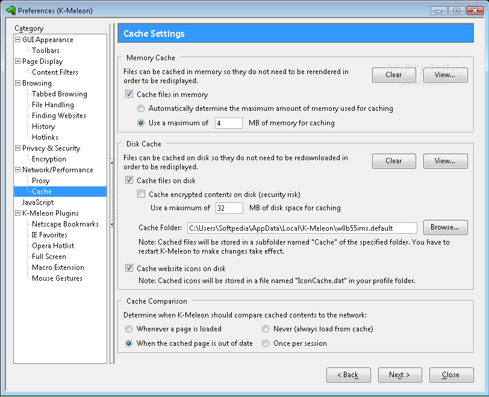
Task: Browse for a cache folder
Action: 446,227
